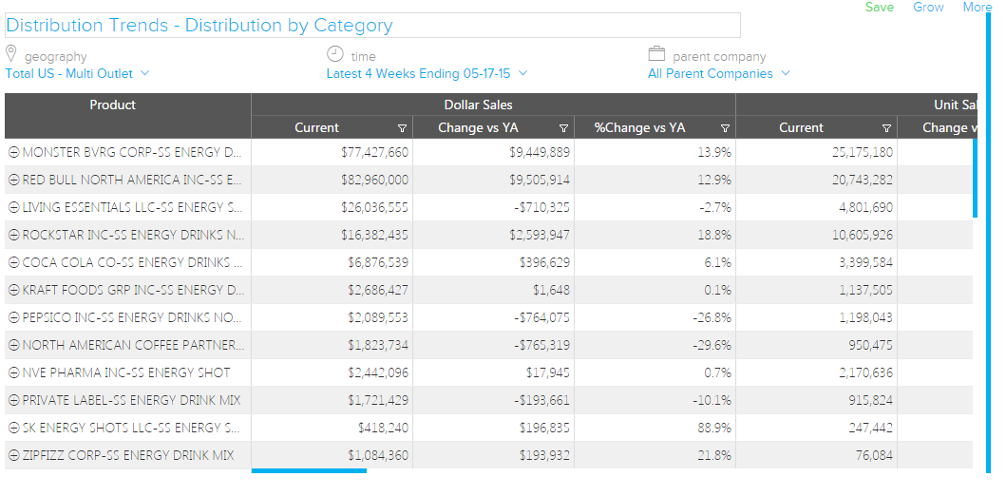Screen dimensions: 1006x496
Task: Click the time clock icon
Action: 334,54
